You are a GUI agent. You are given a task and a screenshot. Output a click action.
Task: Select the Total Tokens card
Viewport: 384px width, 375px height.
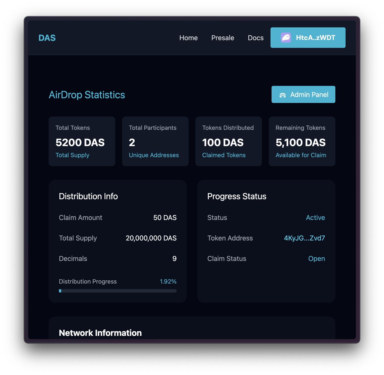pyautogui.click(x=82, y=141)
